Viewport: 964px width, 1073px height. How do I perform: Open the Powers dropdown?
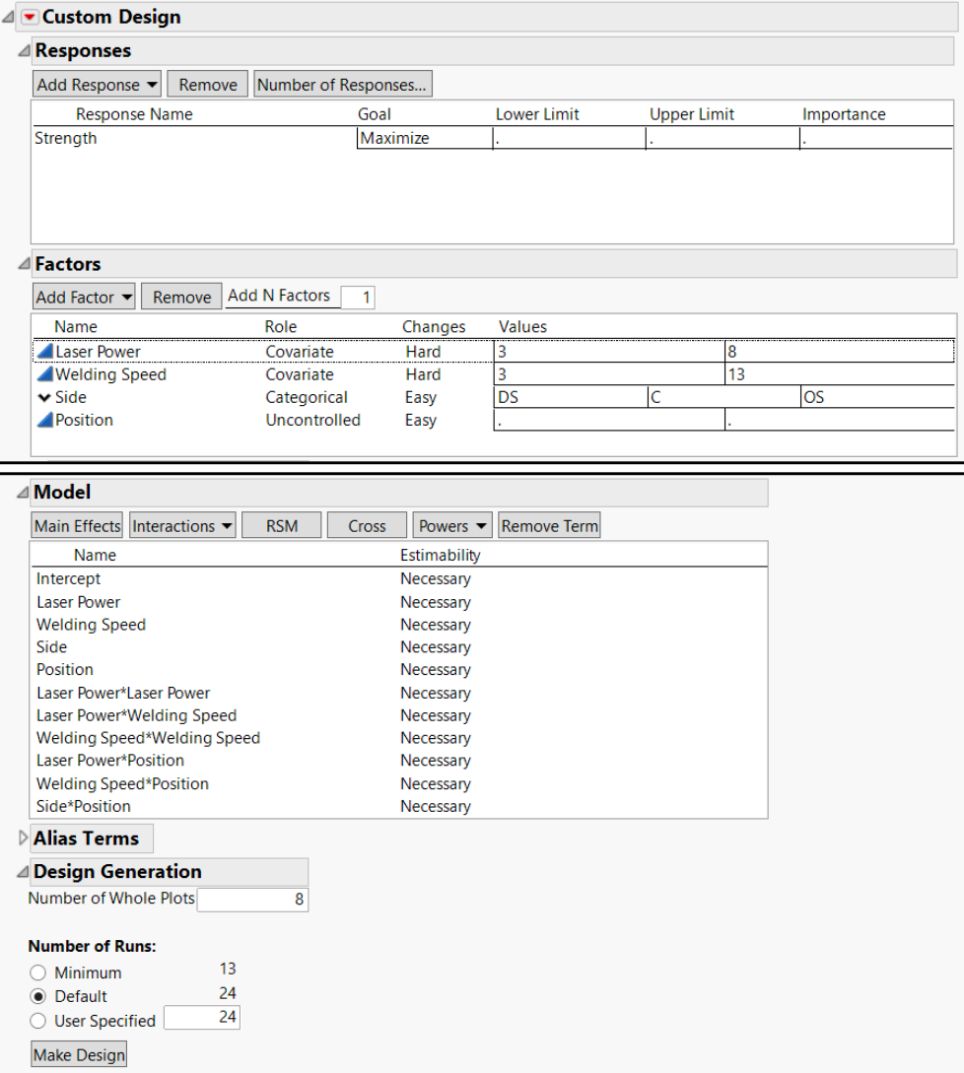(451, 525)
